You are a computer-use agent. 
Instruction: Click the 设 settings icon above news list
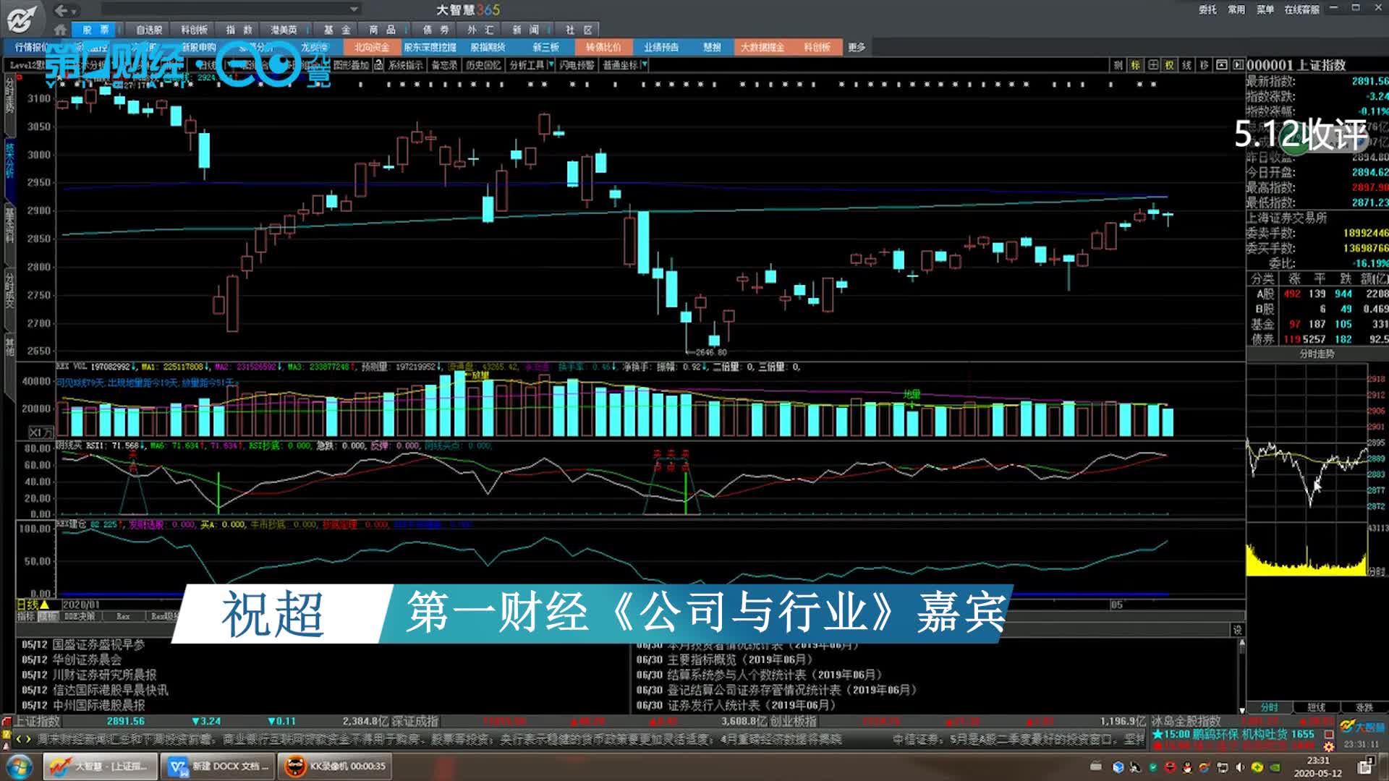[1237, 630]
